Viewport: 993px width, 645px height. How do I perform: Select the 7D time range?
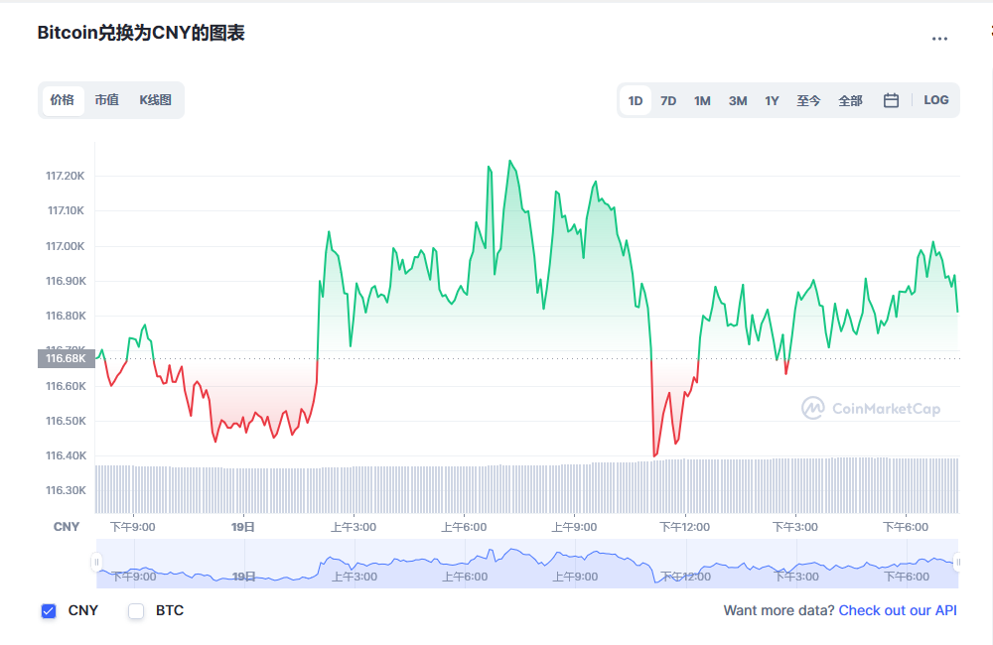coord(668,100)
